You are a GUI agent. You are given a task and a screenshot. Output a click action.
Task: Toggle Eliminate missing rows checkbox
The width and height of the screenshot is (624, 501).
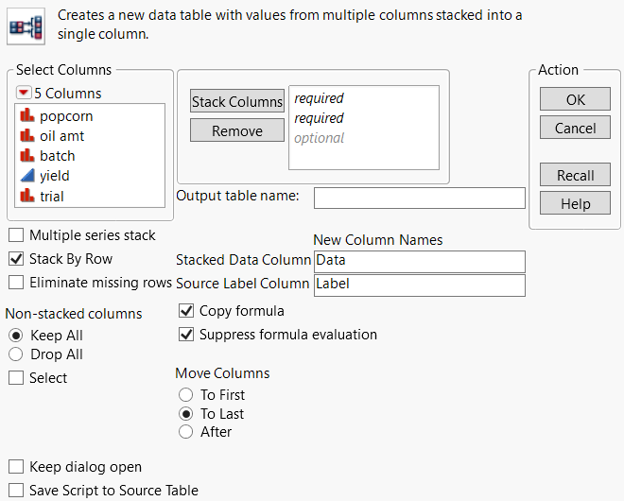coord(16,282)
